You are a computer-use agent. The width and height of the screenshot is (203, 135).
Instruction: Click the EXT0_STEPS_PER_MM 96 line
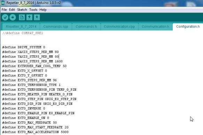pyautogui.click(x=30, y=80)
